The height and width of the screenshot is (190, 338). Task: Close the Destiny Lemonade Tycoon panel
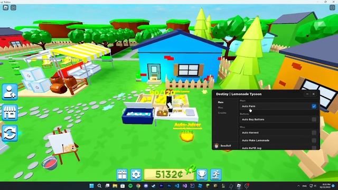pos(314,94)
